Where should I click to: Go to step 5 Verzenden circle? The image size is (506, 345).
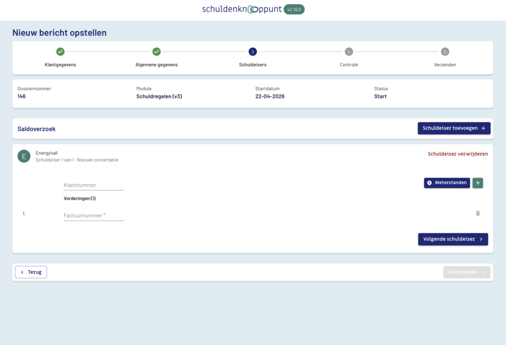coord(445,51)
